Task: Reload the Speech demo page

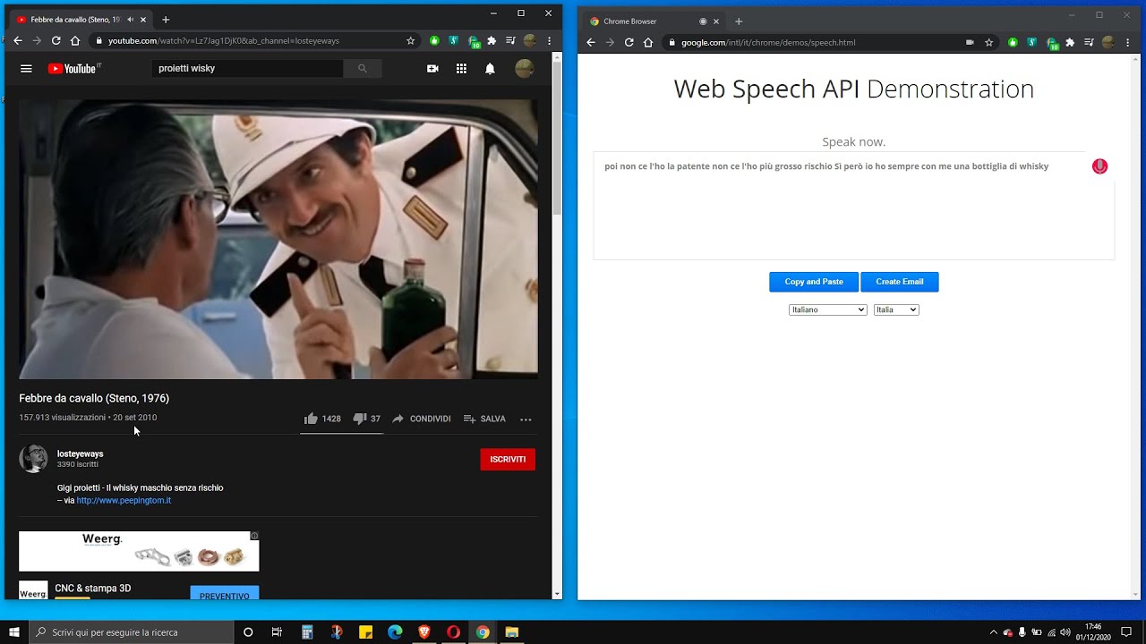Action: point(629,42)
